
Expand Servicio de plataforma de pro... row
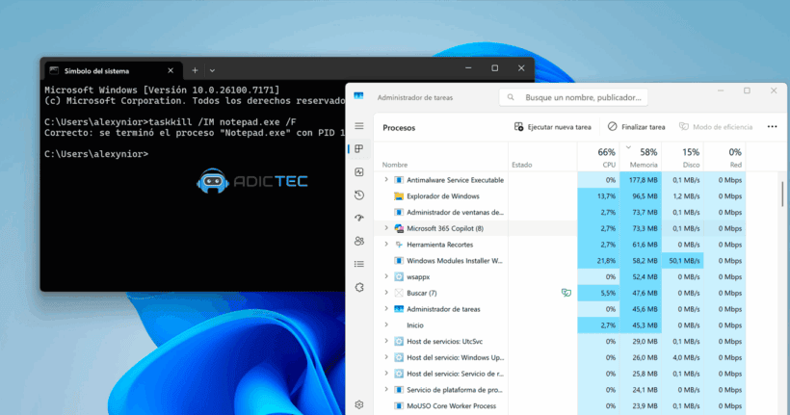pos(386,389)
